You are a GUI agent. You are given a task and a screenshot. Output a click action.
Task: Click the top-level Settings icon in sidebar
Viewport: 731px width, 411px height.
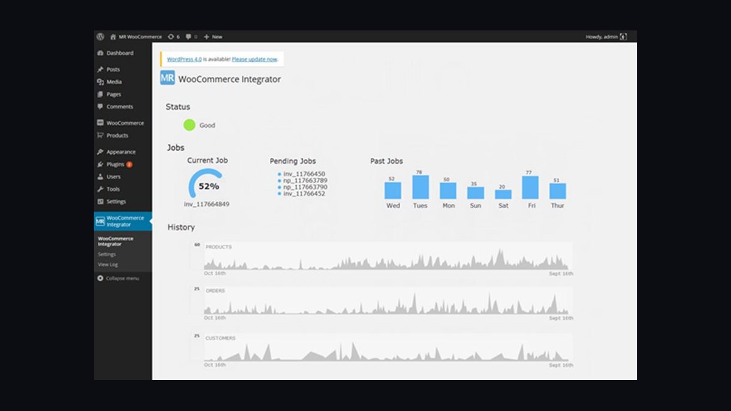click(100, 202)
